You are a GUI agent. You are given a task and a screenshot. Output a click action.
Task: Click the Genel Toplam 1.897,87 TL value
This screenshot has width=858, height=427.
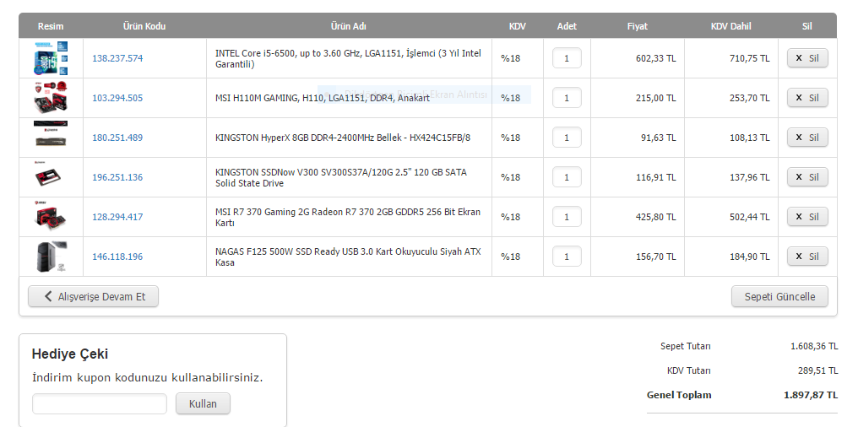tap(811, 395)
